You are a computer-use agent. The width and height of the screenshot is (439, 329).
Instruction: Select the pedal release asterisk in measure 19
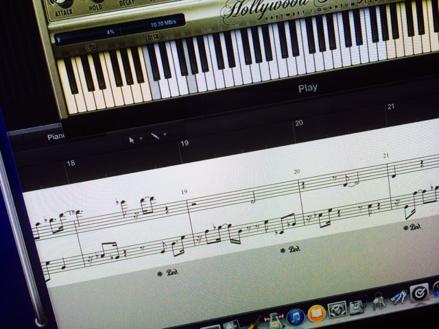pos(283,251)
